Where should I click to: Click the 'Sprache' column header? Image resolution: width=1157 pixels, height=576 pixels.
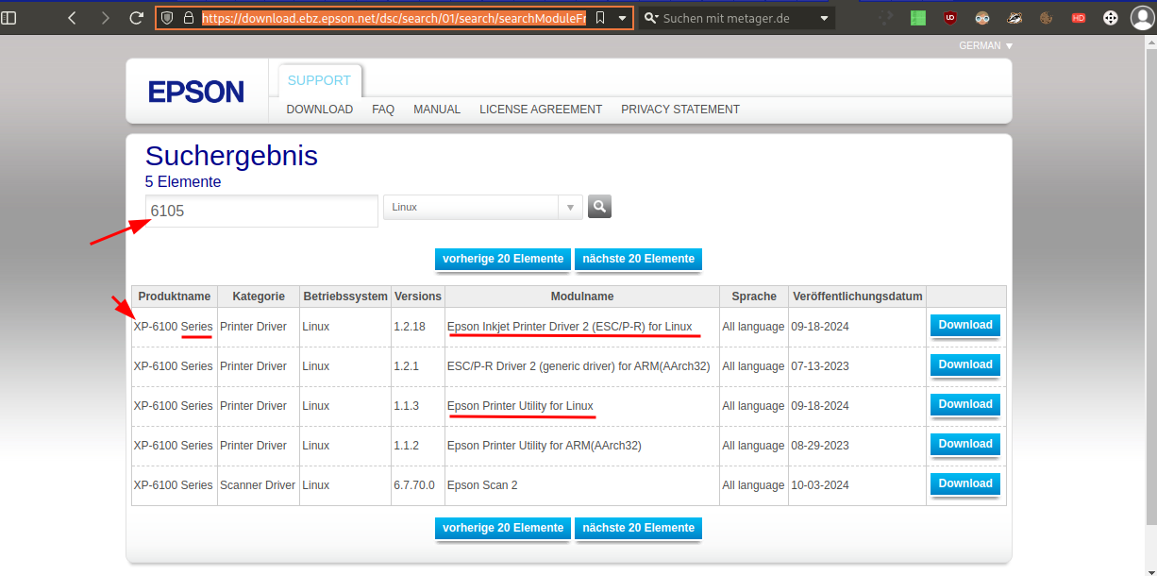click(754, 296)
